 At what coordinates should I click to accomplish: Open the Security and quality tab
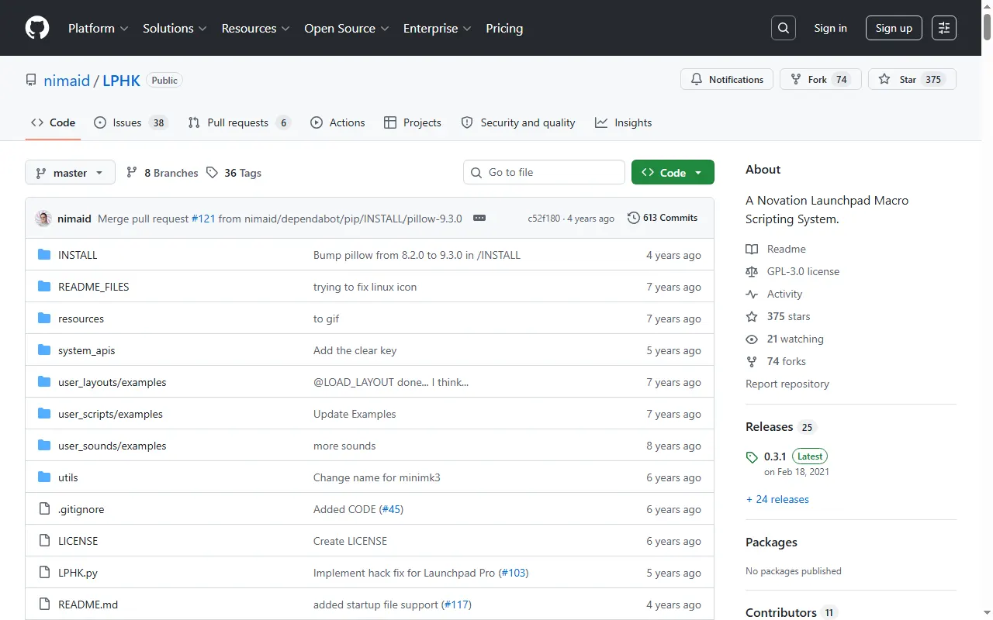tap(518, 122)
